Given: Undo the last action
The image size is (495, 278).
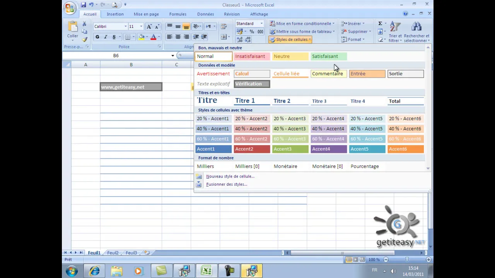Looking at the screenshot, I should [x=91, y=5].
